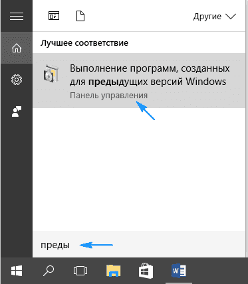Select the Home icon in sidebar
This screenshot has height=284, width=248.
click(17, 48)
